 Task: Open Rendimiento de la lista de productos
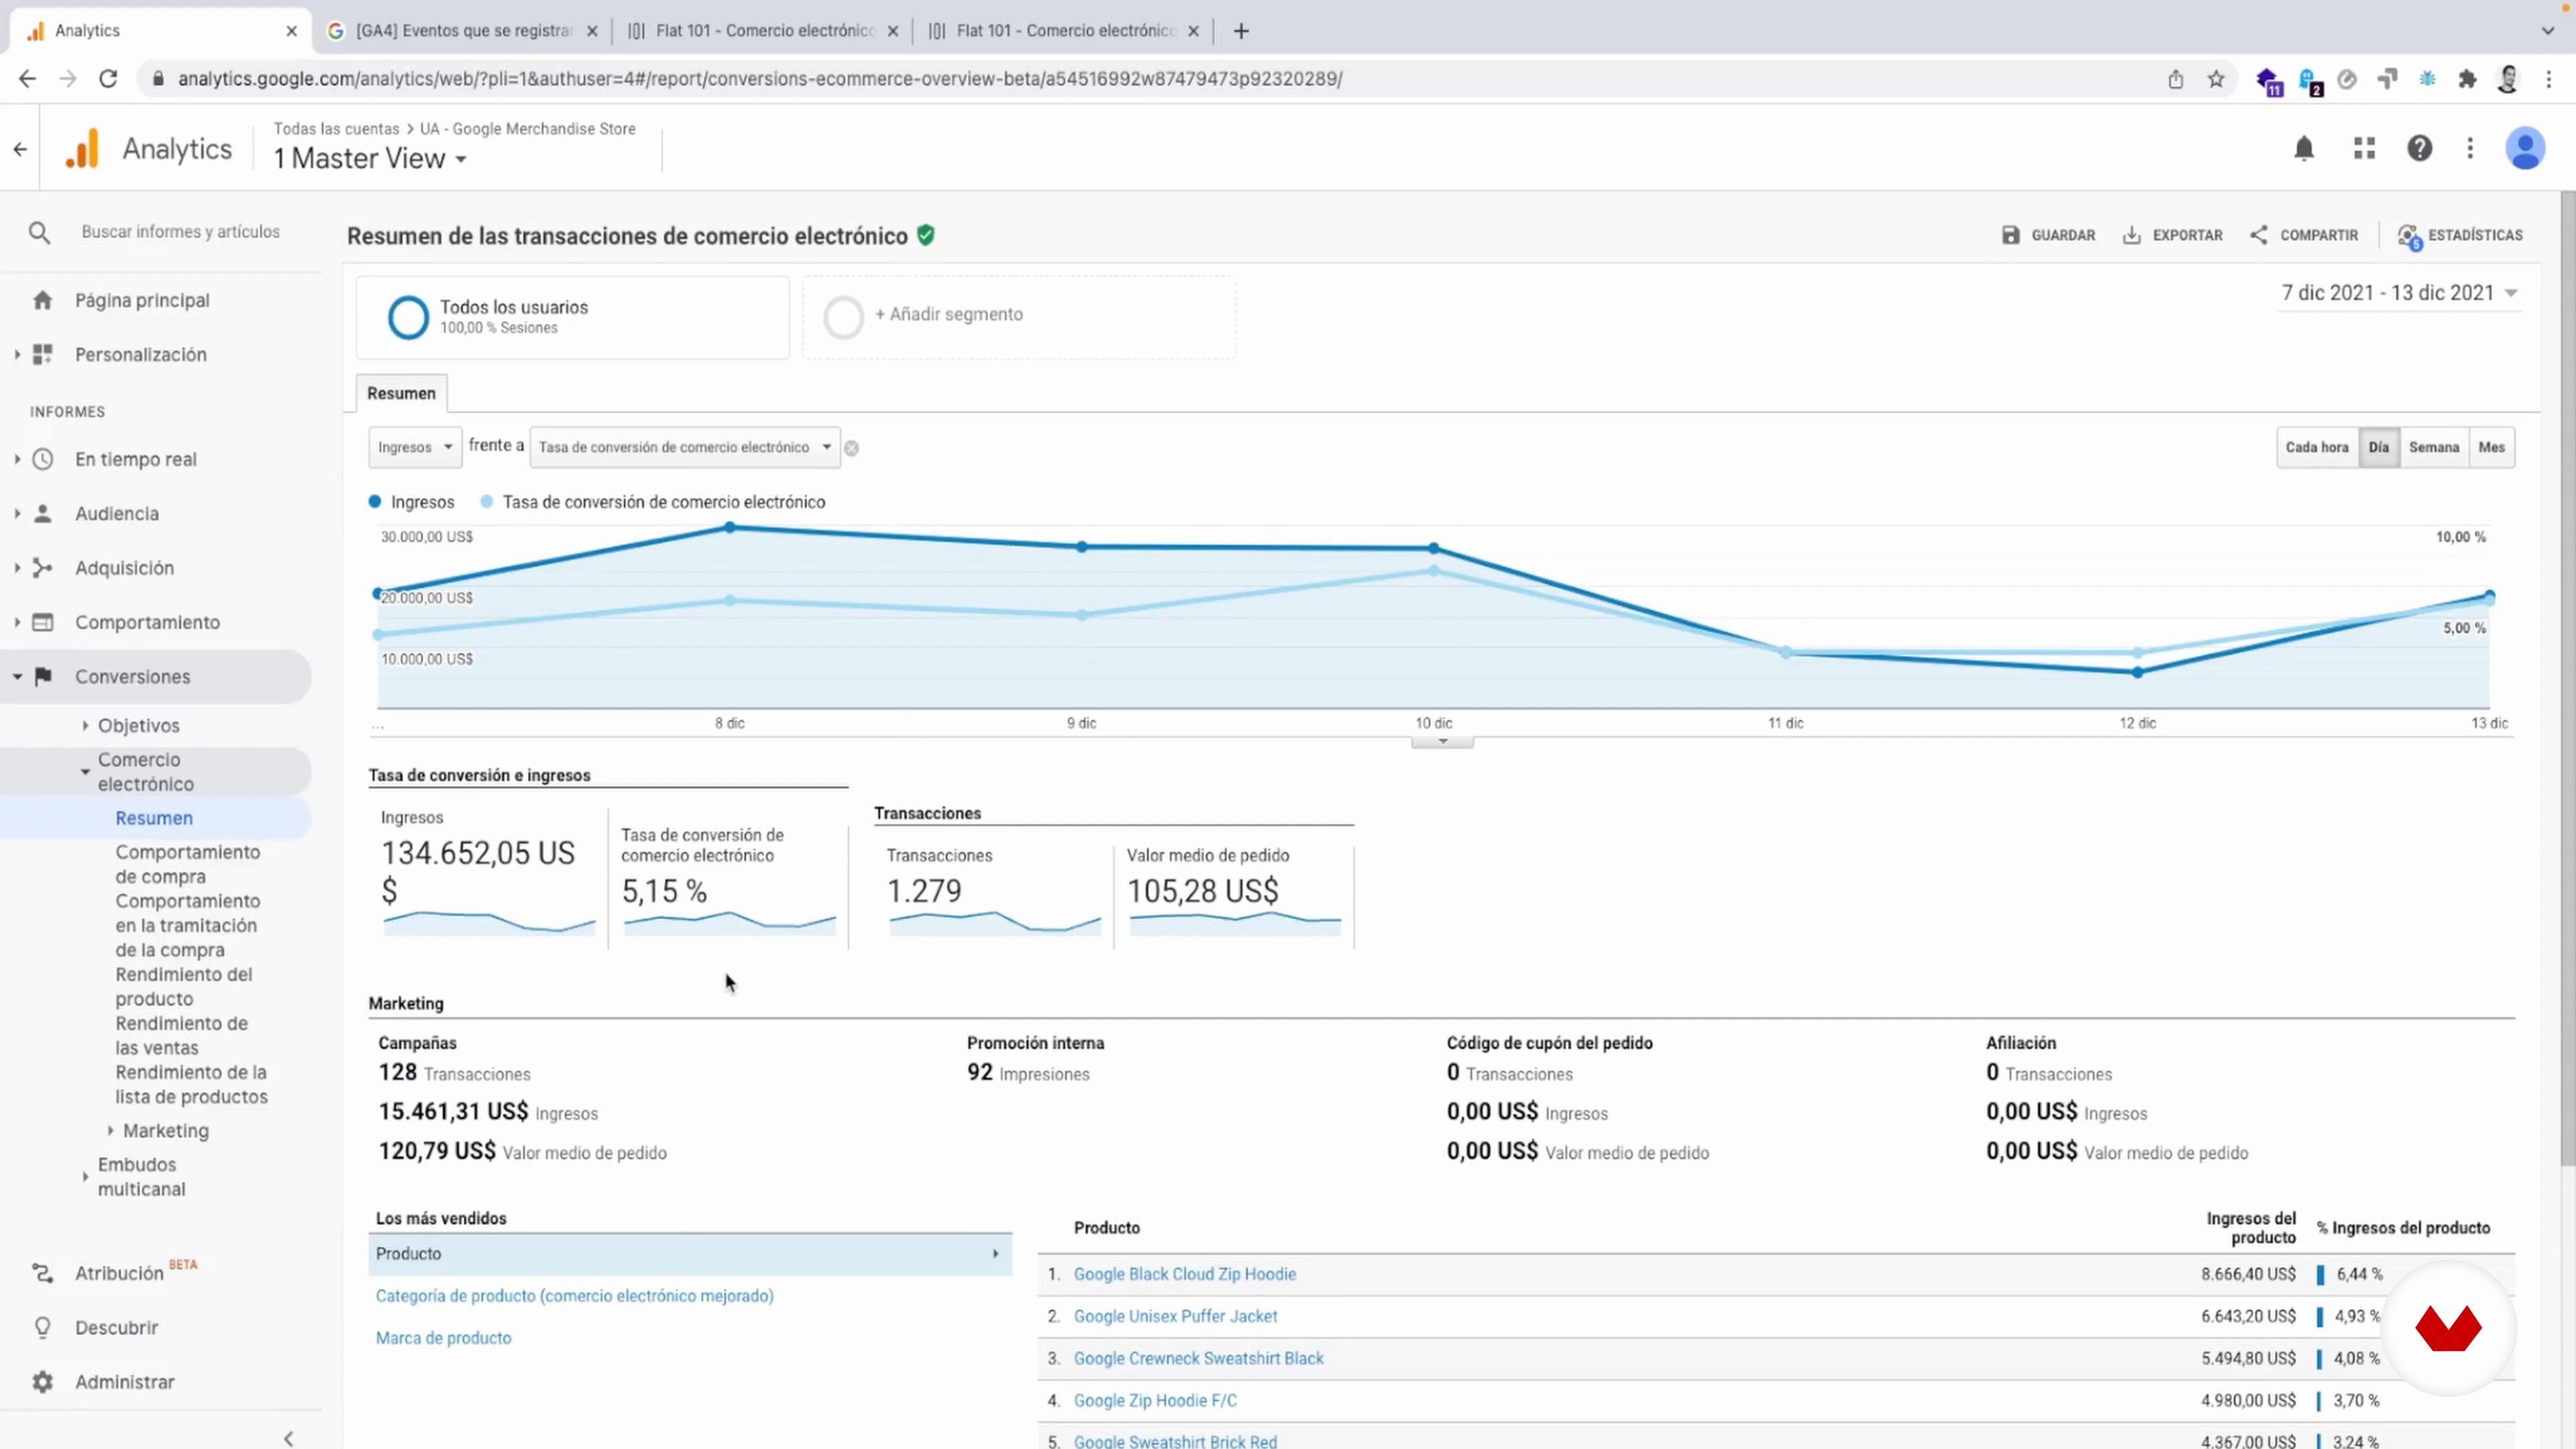pyautogui.click(x=191, y=1084)
